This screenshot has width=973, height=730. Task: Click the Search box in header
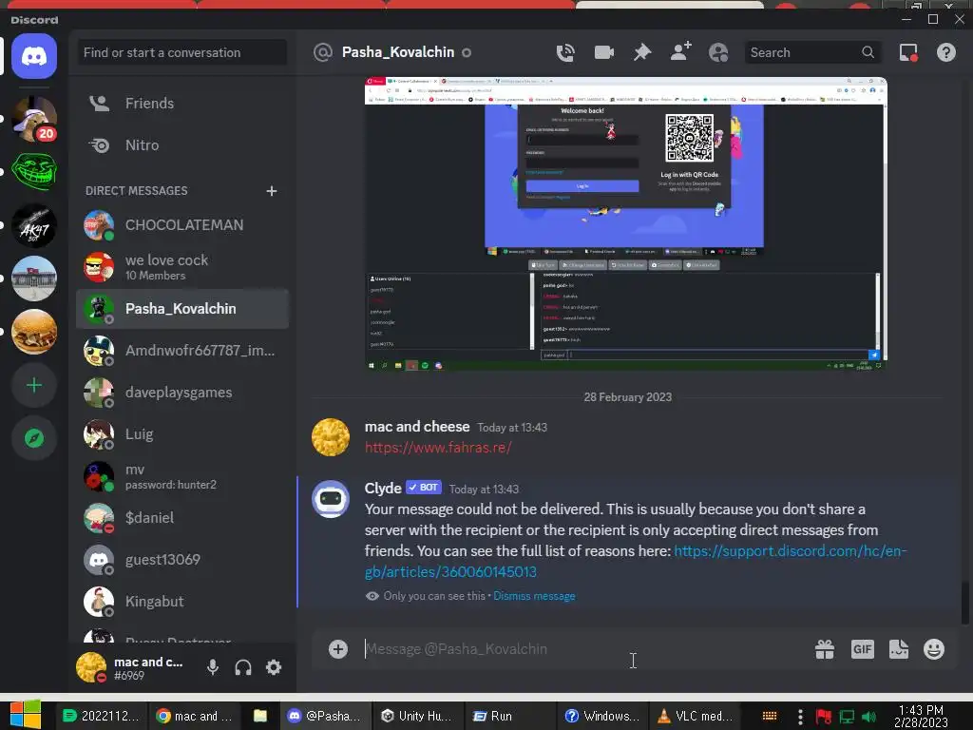[x=813, y=53]
